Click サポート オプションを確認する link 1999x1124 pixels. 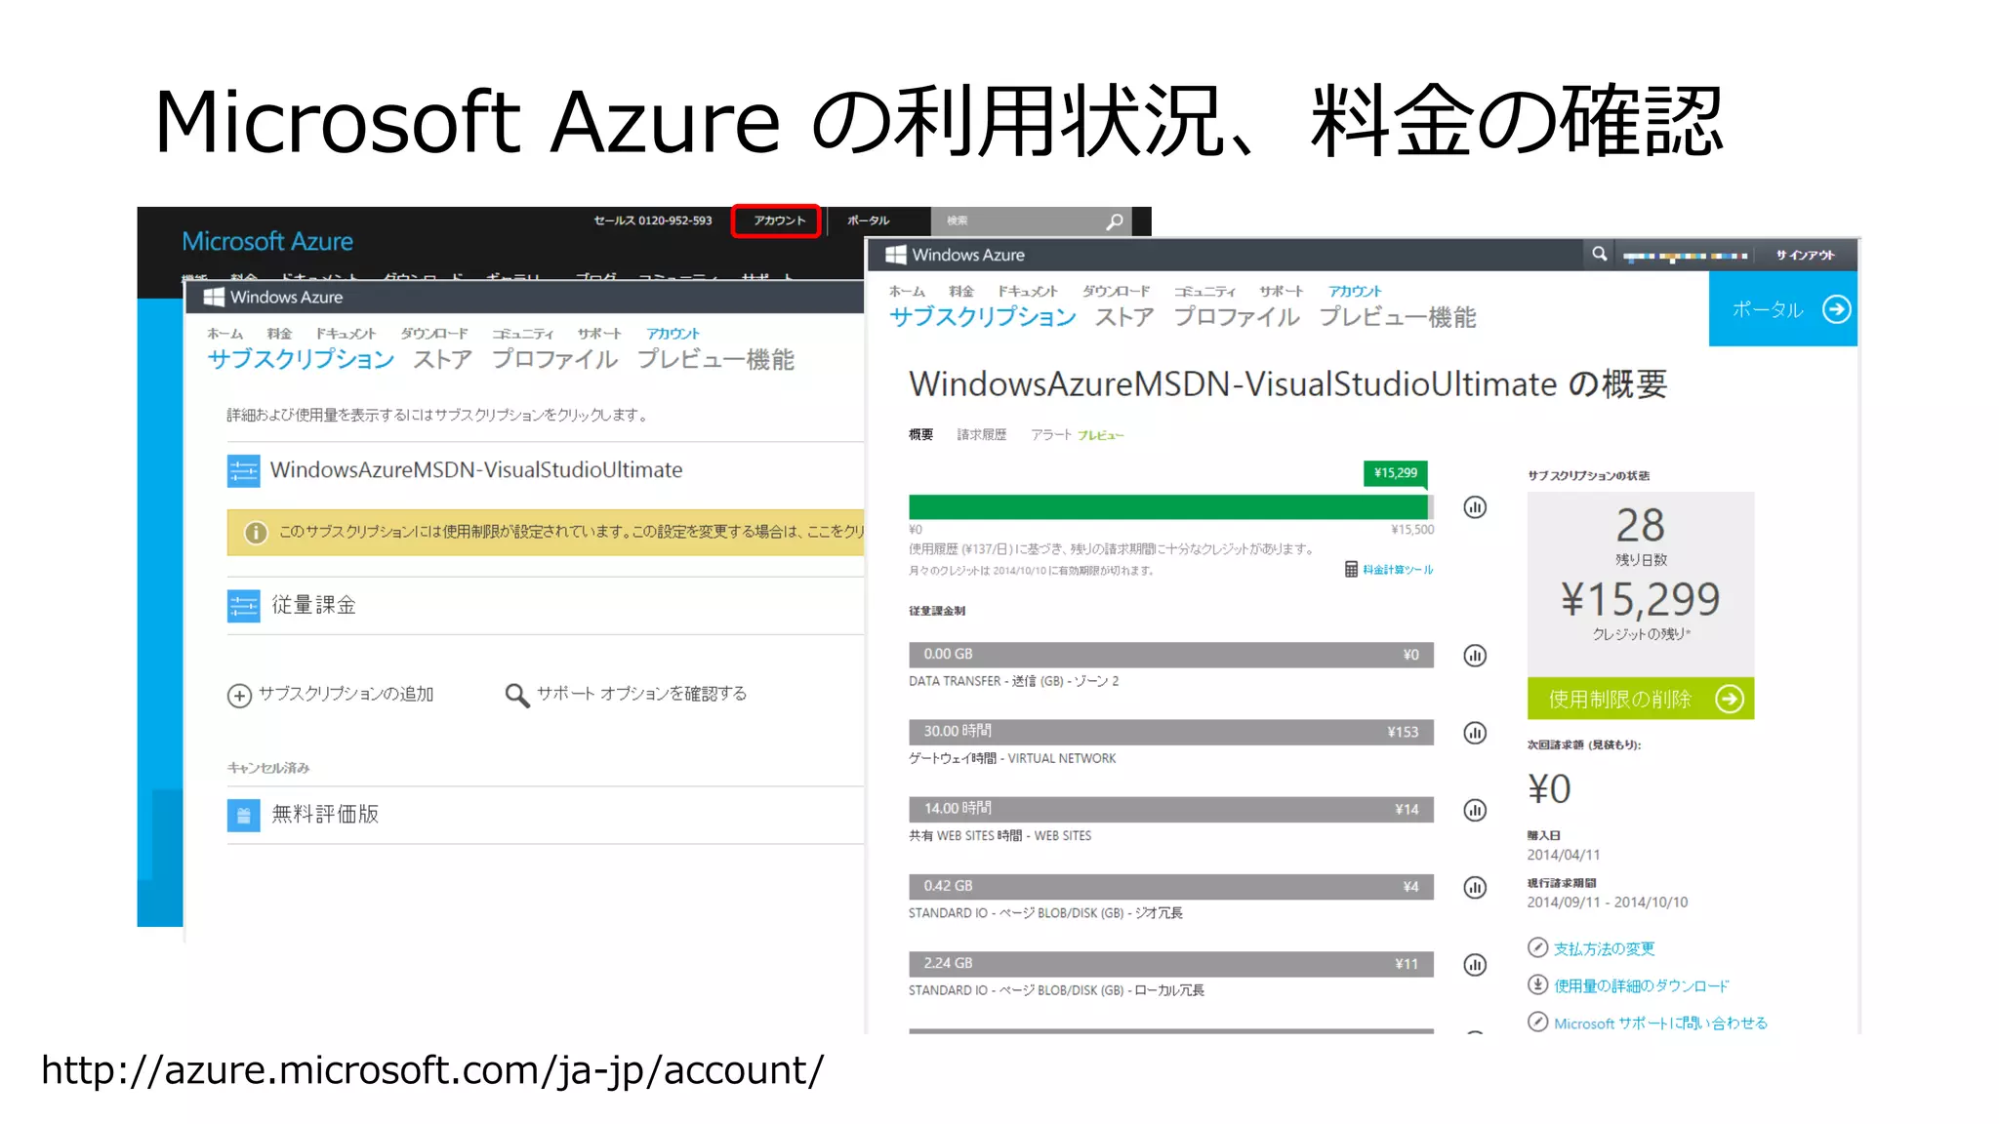[x=641, y=694]
